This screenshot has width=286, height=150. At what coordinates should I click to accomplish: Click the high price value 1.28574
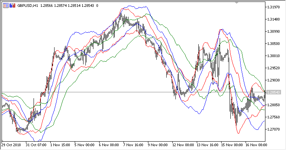pyautogui.click(x=60, y=6)
